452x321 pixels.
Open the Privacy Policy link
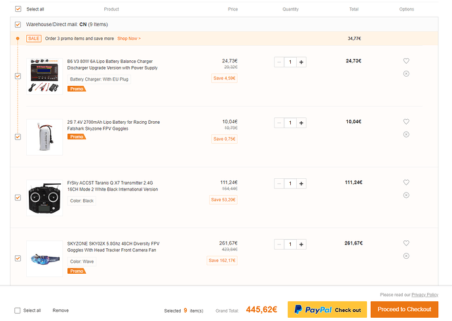pos(424,295)
